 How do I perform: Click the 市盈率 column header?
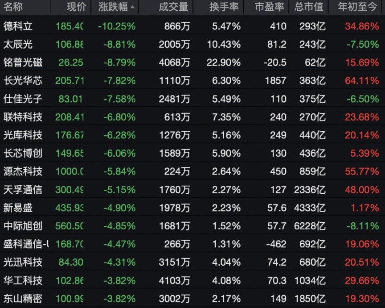tap(270, 7)
